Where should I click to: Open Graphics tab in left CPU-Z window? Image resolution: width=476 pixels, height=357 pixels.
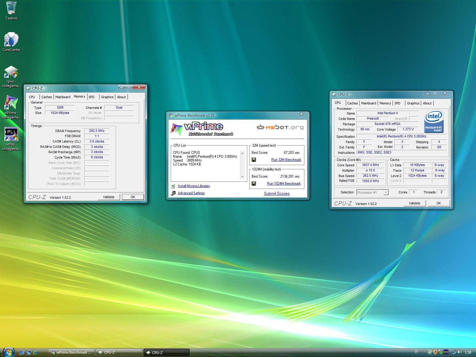point(107,97)
